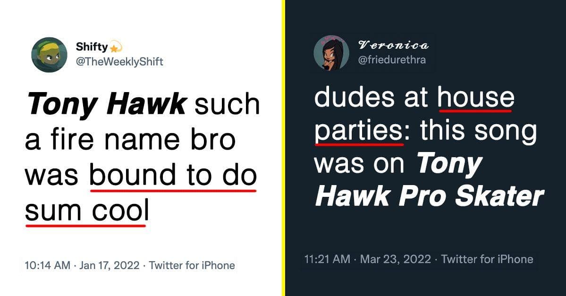
Task: Click the underlined word "house"
Action: point(475,98)
